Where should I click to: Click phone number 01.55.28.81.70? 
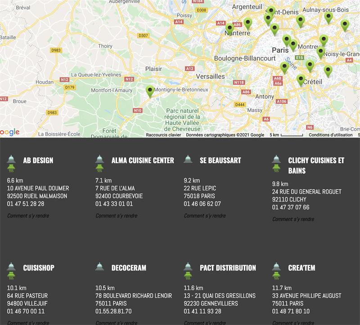113,311
